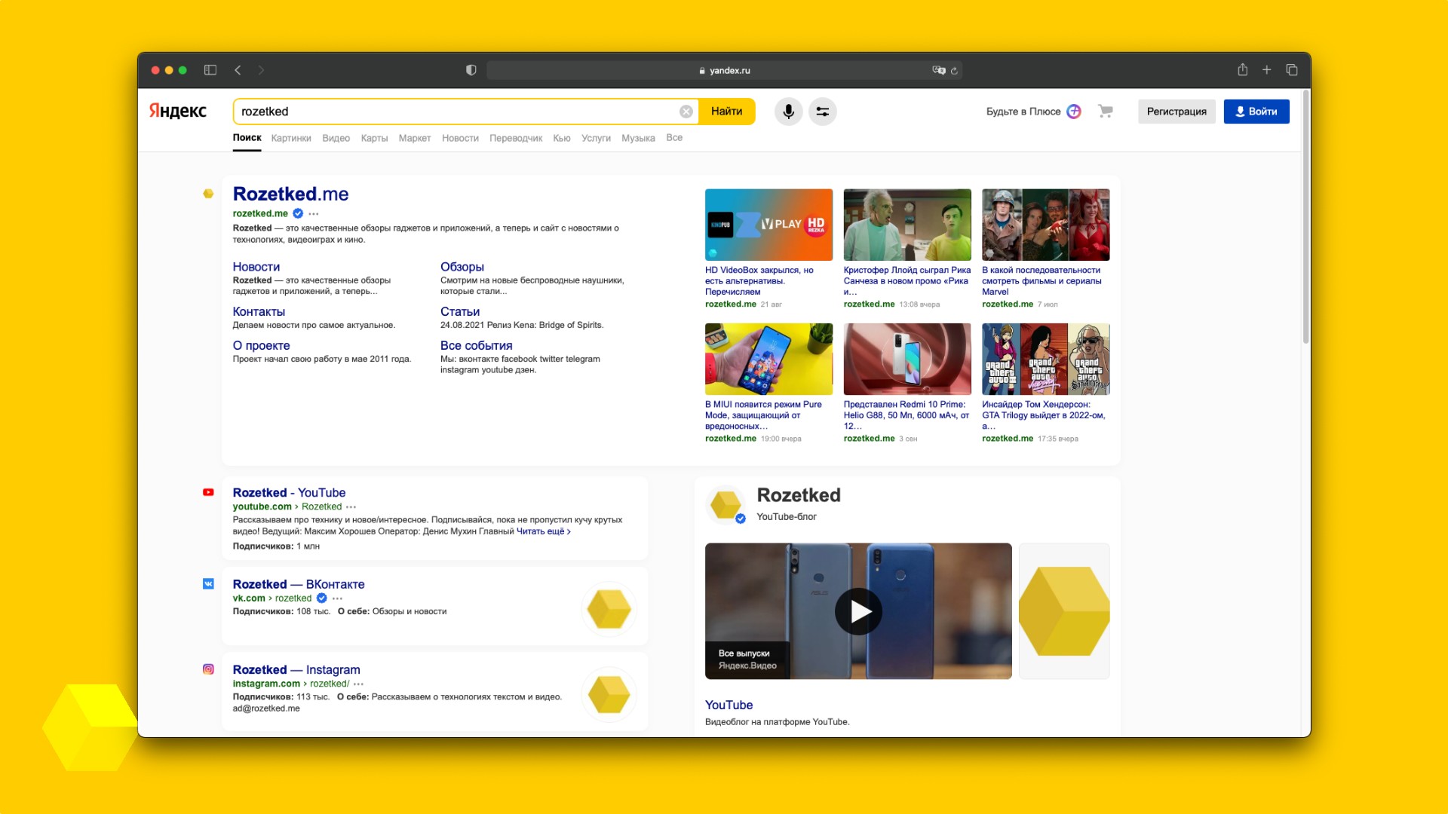Viewport: 1448px width, 814px height.
Task: Click the Rozetked YouTube-блог avatar
Action: (x=726, y=505)
